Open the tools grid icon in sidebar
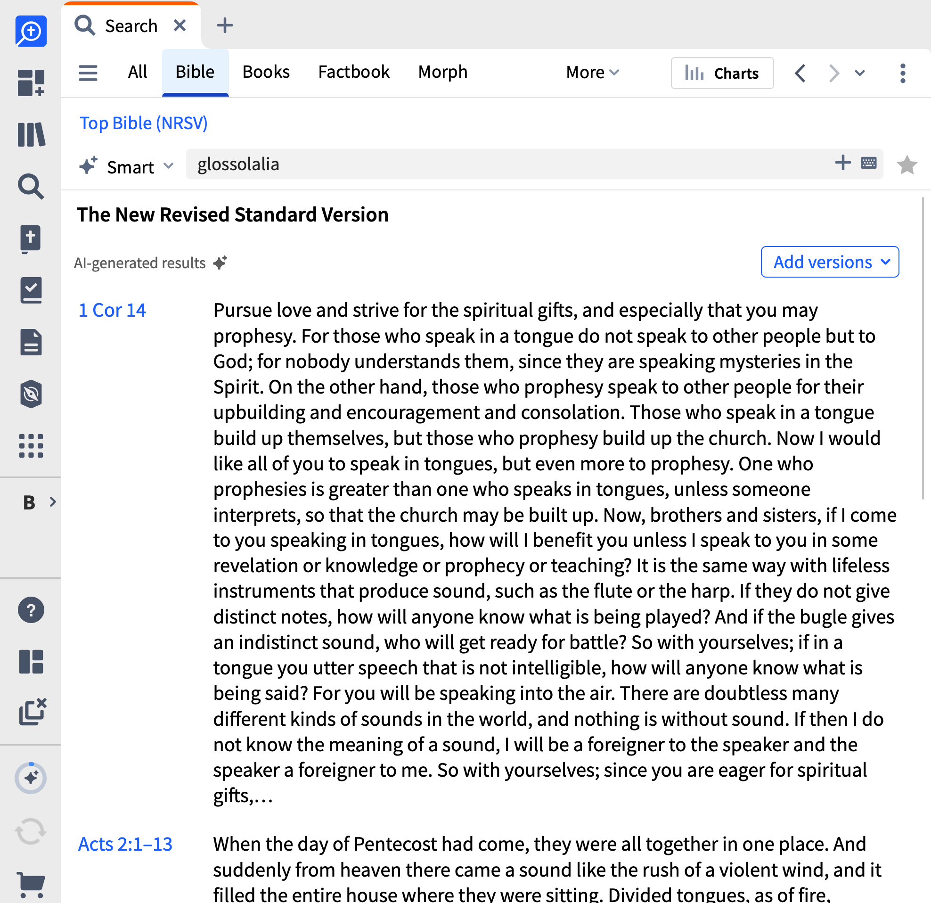 click(31, 446)
